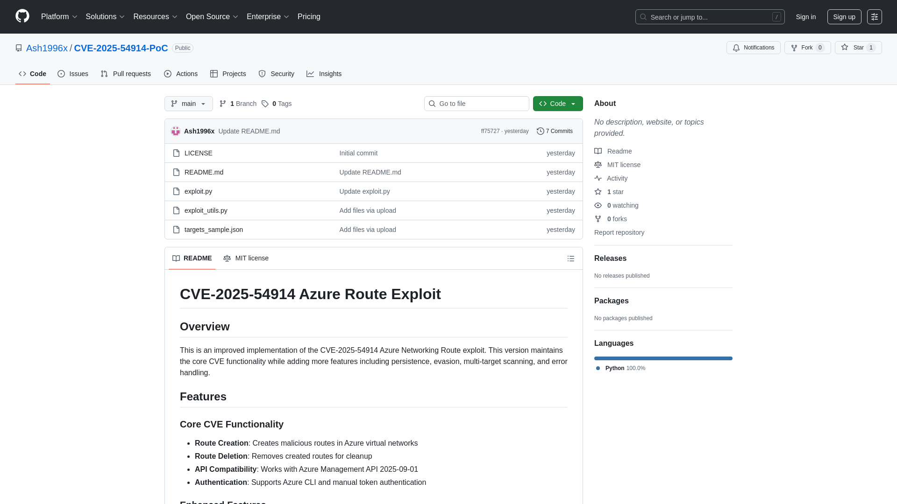This screenshot has width=897, height=504.
Task: Focus the Go to file input
Action: pyautogui.click(x=477, y=104)
